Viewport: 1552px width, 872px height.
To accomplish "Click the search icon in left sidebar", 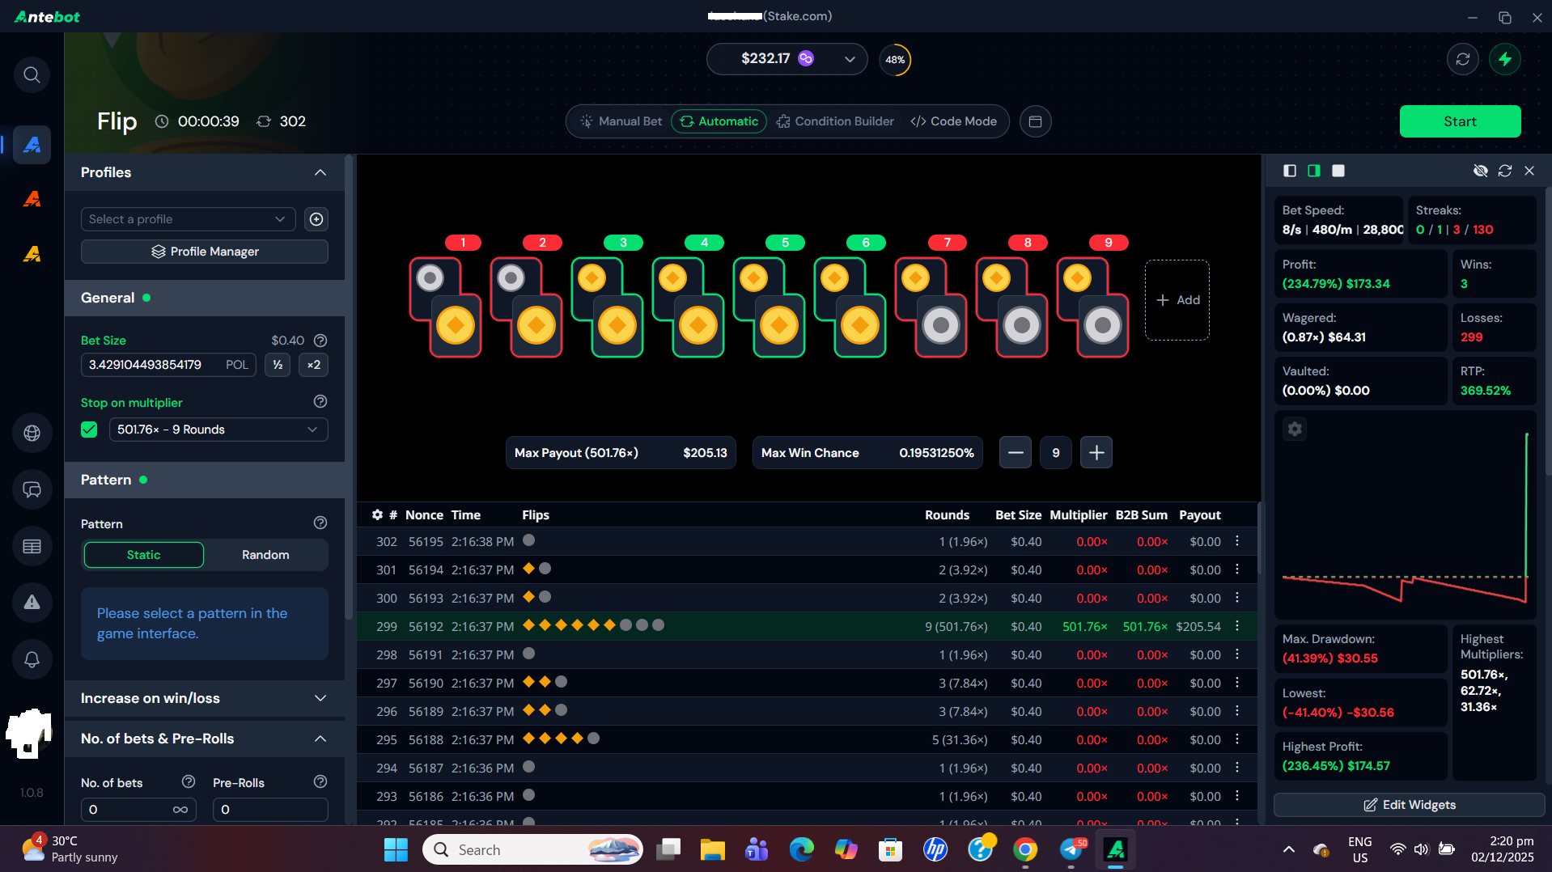I will tap(32, 75).
